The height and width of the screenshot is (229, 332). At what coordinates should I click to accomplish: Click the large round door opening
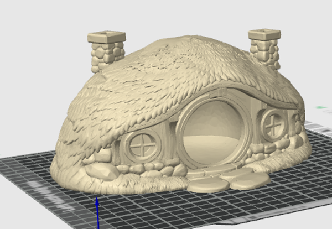click(213, 133)
